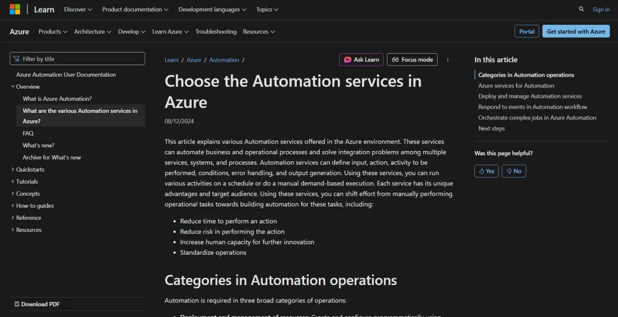Open the What's new? tree item
The height and width of the screenshot is (317, 618).
pyautogui.click(x=39, y=145)
